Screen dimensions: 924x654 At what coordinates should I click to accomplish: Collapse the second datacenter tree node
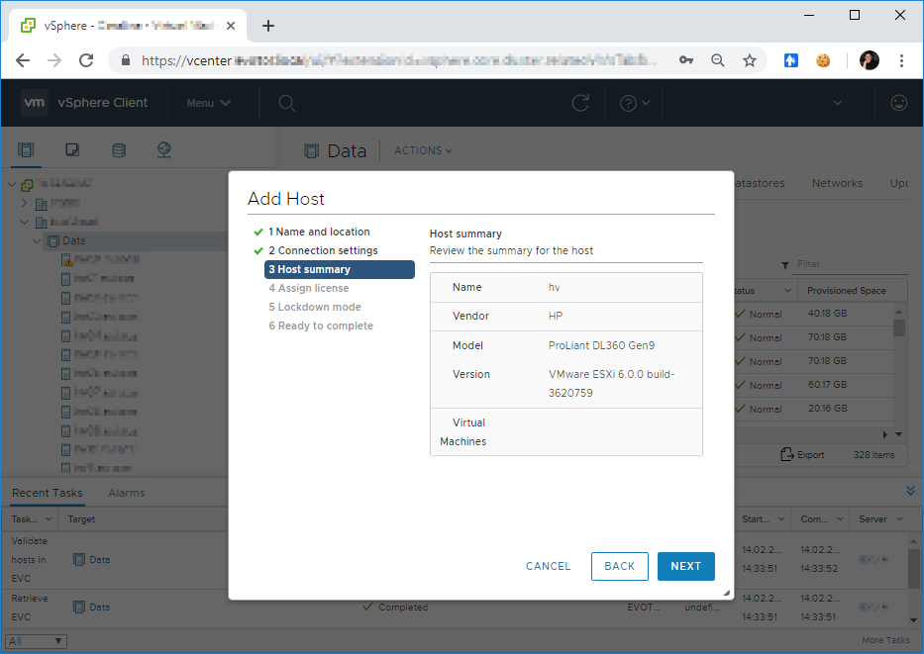[24, 222]
